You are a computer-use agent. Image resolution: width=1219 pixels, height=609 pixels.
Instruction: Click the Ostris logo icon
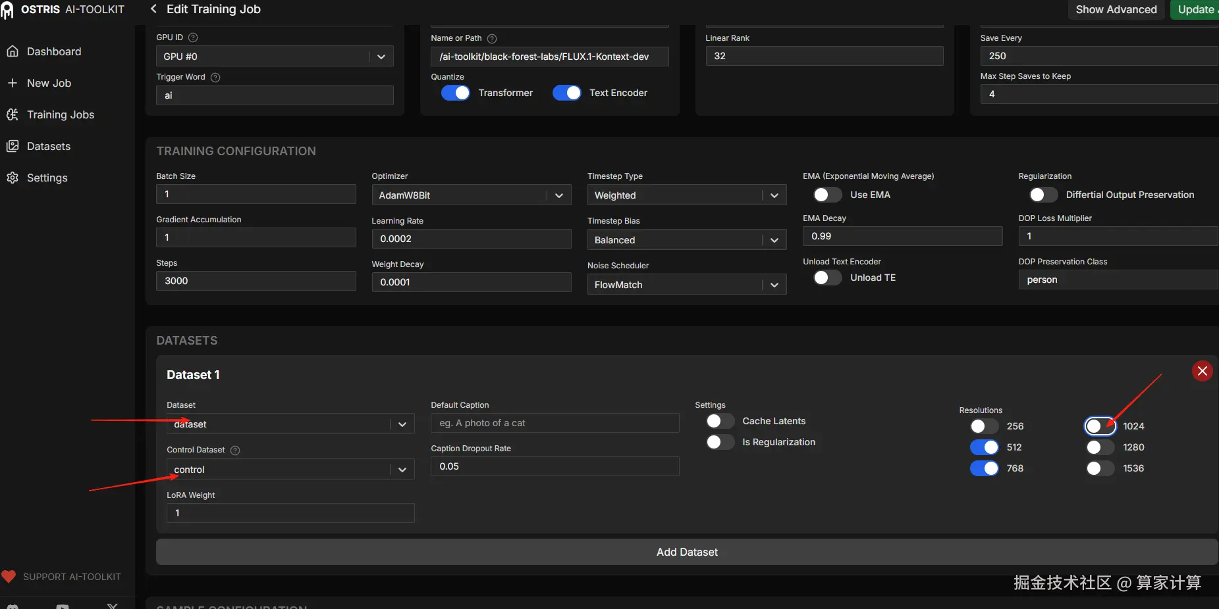pyautogui.click(x=7, y=10)
